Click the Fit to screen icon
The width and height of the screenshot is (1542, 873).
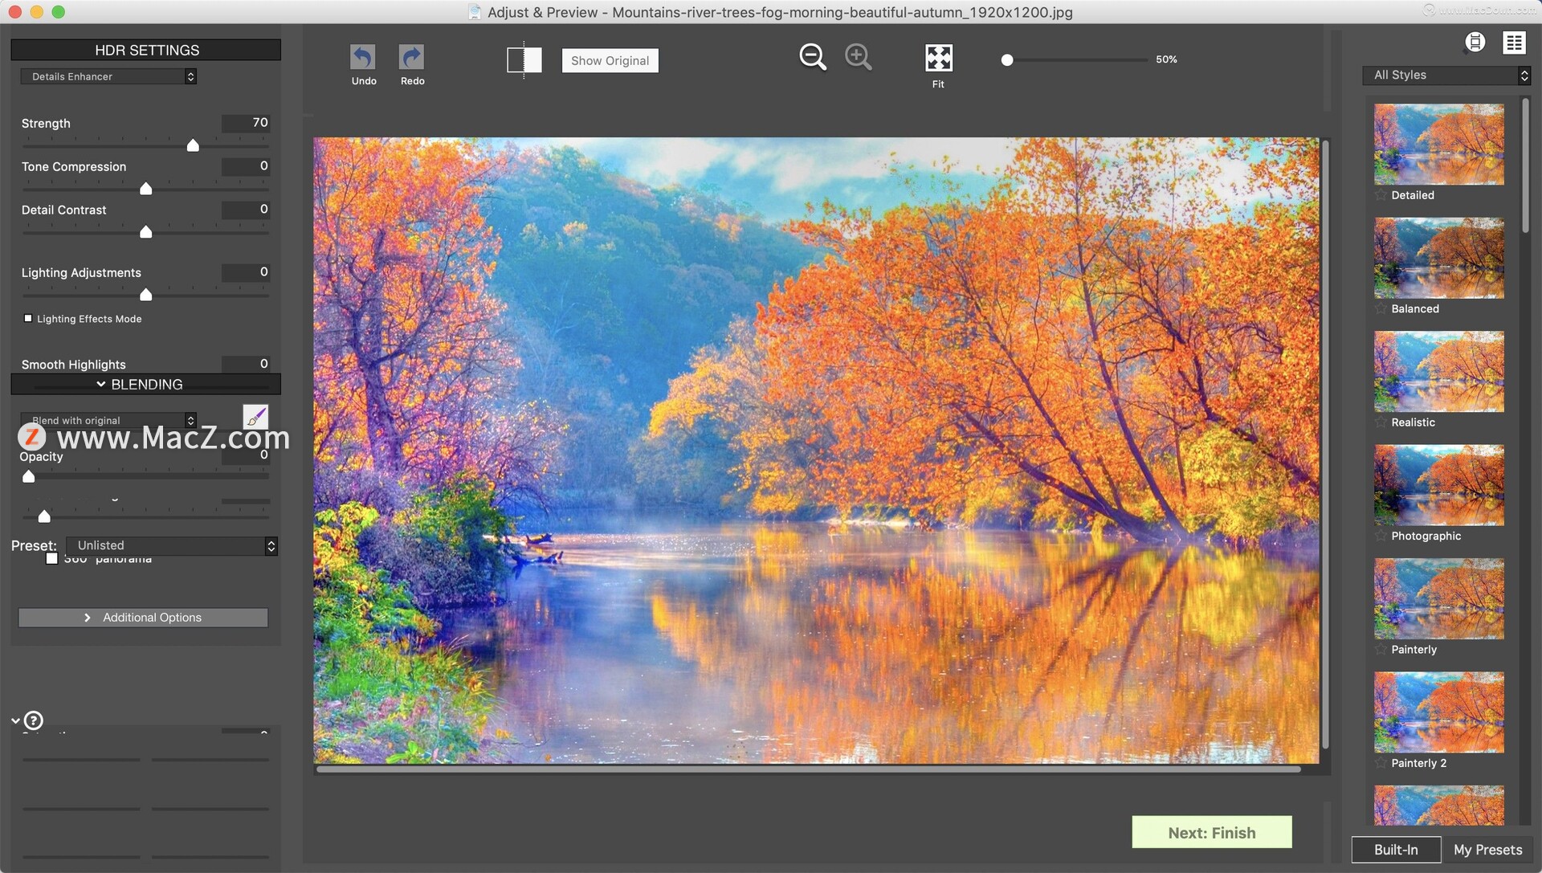(x=937, y=57)
